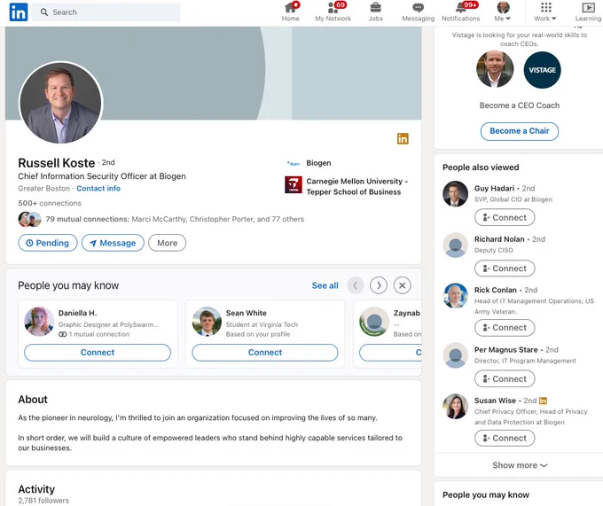
Task: Click Rick Conlan's avatar
Action: coord(455,296)
